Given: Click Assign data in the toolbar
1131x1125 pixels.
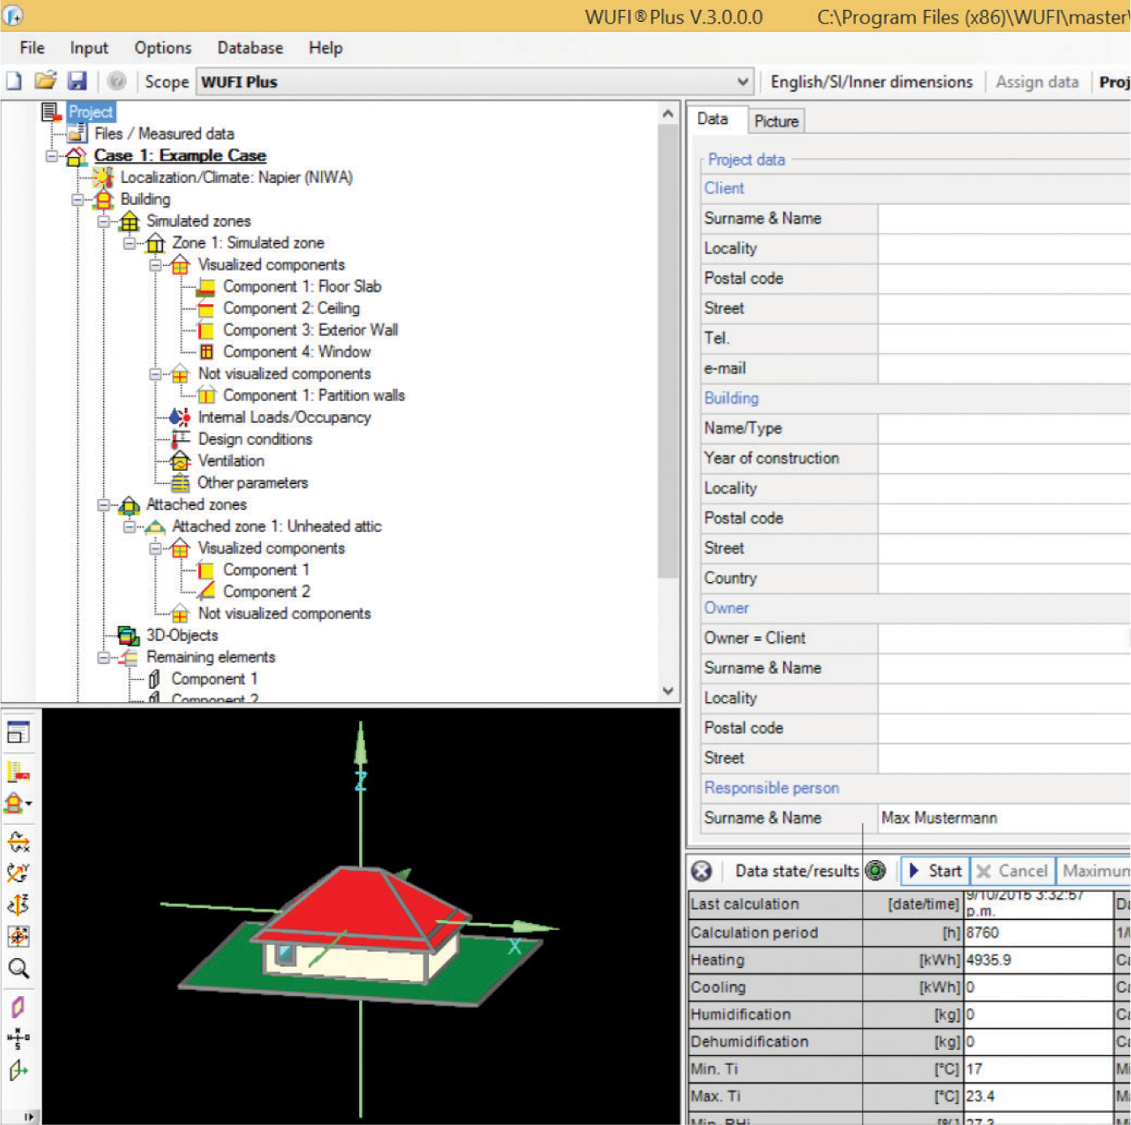Looking at the screenshot, I should (1037, 82).
